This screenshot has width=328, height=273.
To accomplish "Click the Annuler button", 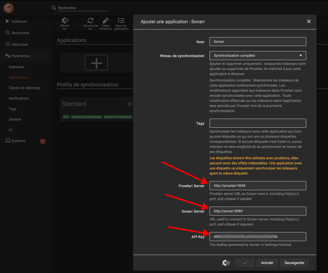I will coord(267,263).
